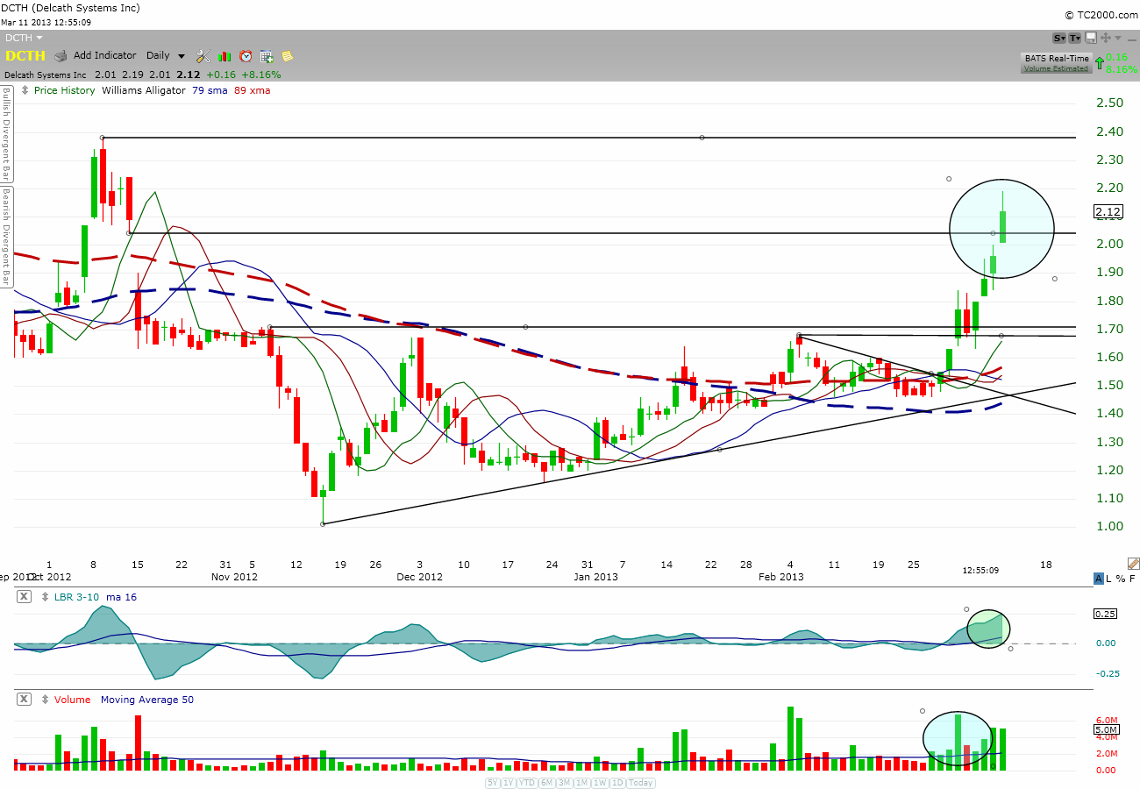The width and height of the screenshot is (1140, 789).
Task: Click the +8.16% change value in header
Action: coord(262,75)
